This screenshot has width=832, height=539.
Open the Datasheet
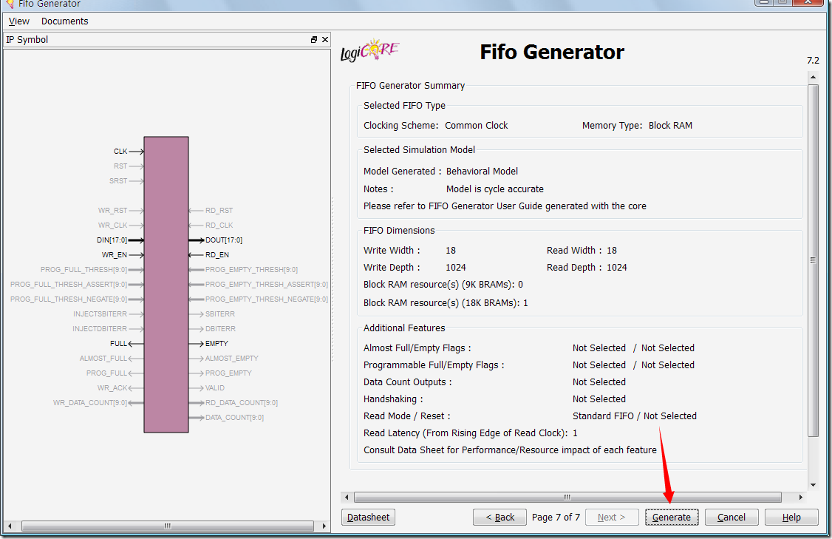(368, 518)
